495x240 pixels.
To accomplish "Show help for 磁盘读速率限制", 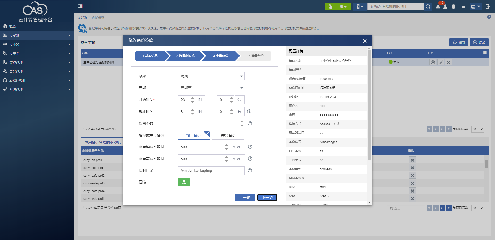I will tap(250, 147).
